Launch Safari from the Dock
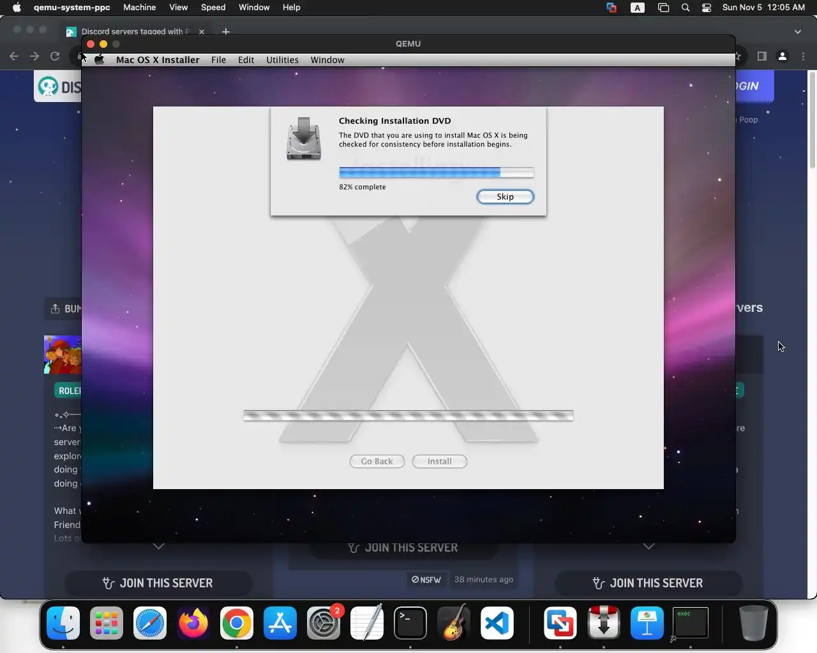The image size is (817, 653). (150, 622)
